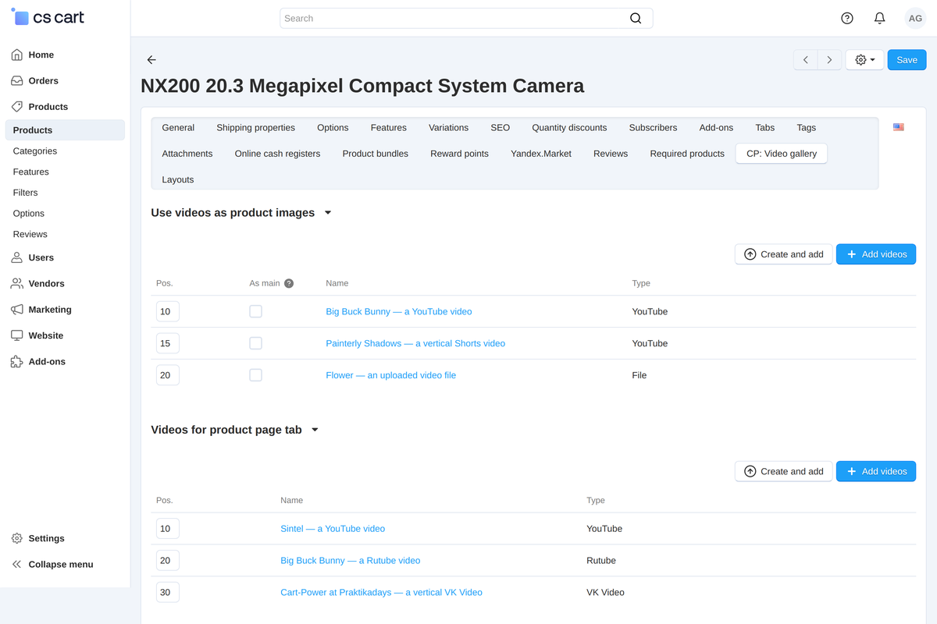Click the Vendors people icon in sidebar

coord(17,283)
